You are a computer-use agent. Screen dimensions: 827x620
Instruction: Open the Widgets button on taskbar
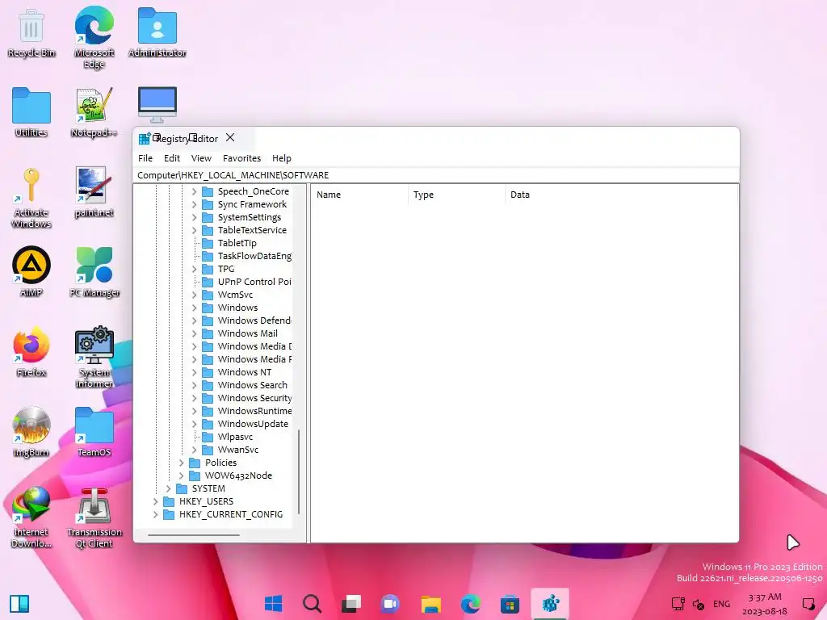(x=19, y=604)
